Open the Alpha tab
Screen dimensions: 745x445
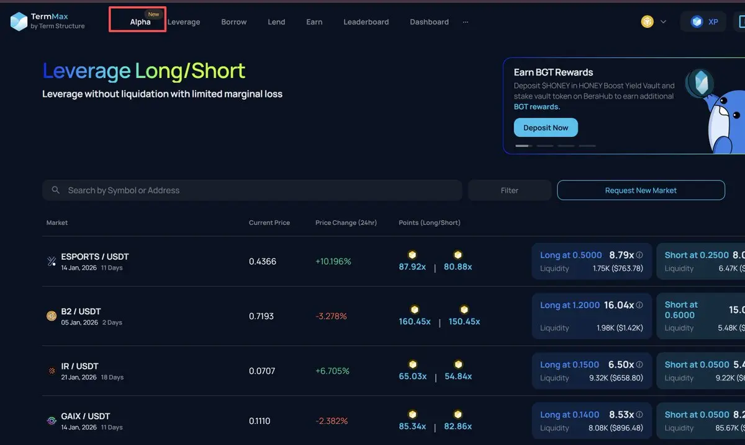[x=140, y=22]
